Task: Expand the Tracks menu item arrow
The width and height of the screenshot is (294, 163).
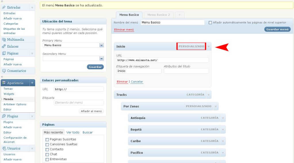Action: 208,95
